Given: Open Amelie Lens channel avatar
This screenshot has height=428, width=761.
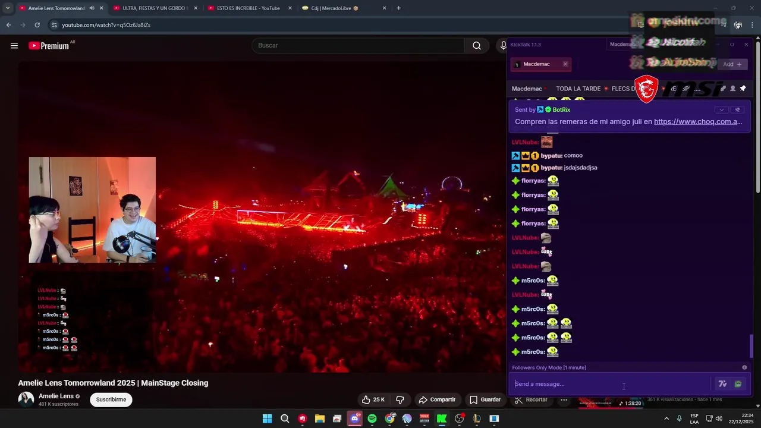Looking at the screenshot, I should 26,399.
